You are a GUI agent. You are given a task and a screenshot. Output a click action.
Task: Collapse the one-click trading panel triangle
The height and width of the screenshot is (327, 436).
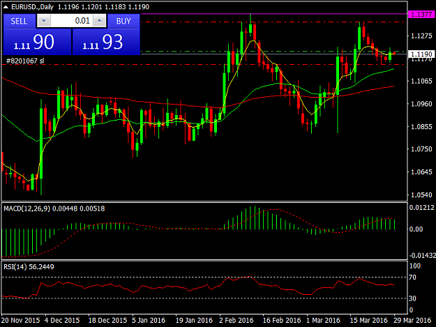point(6,7)
